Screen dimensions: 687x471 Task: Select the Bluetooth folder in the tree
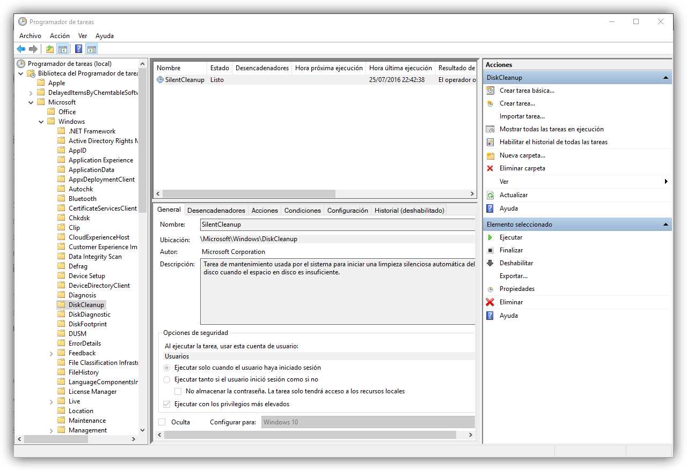click(x=83, y=199)
